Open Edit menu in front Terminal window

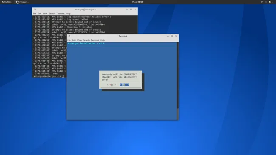coord(74,40)
